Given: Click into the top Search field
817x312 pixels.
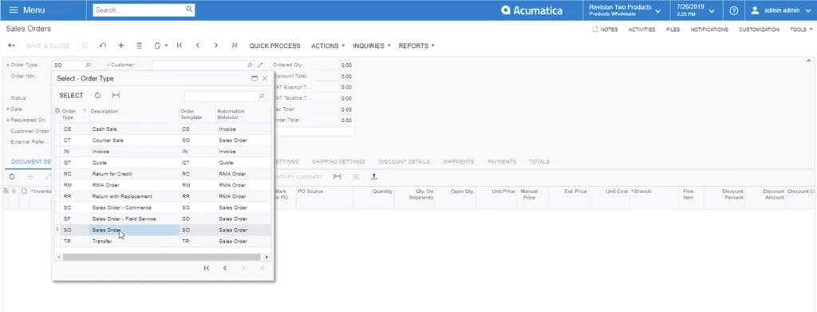Looking at the screenshot, I should pyautogui.click(x=140, y=10).
